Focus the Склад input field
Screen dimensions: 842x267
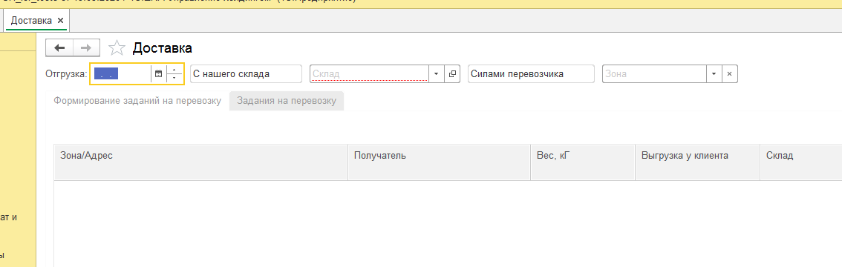pyautogui.click(x=370, y=74)
